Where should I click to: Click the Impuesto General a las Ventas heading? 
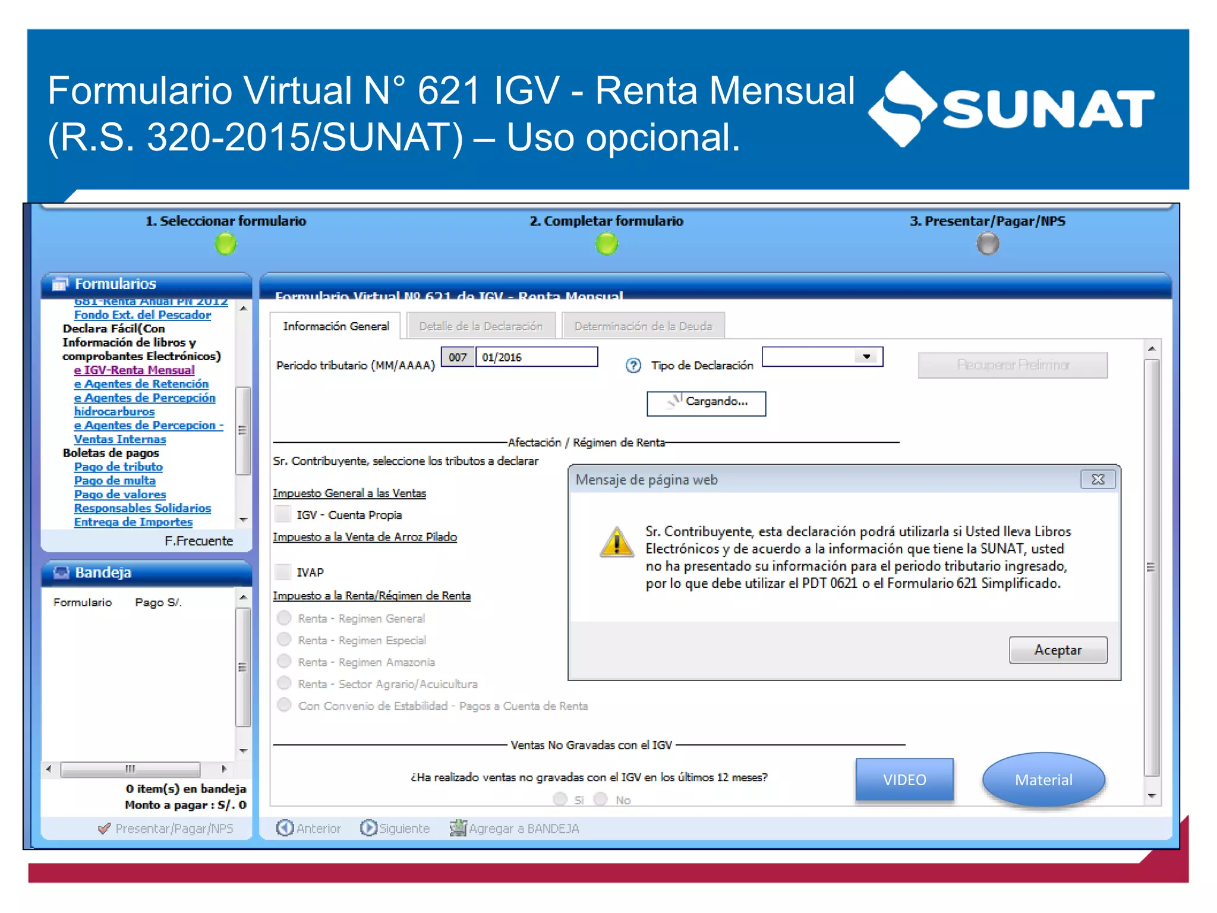click(349, 493)
